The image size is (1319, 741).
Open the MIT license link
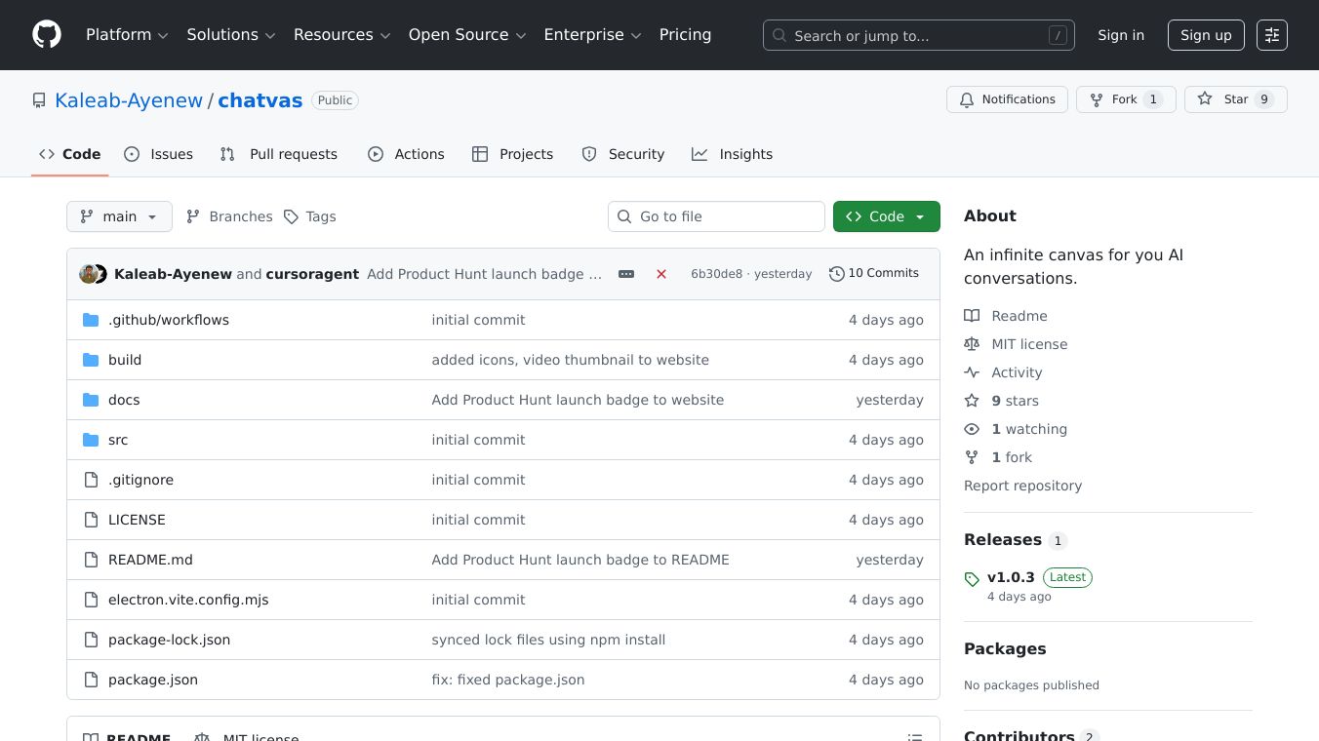pos(1028,344)
